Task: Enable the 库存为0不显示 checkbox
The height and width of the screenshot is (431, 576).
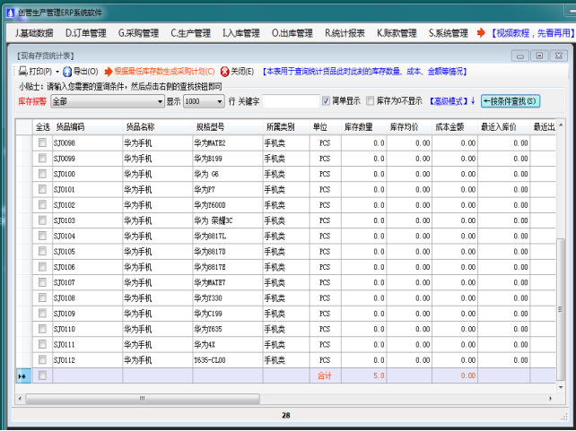Action: (370, 101)
